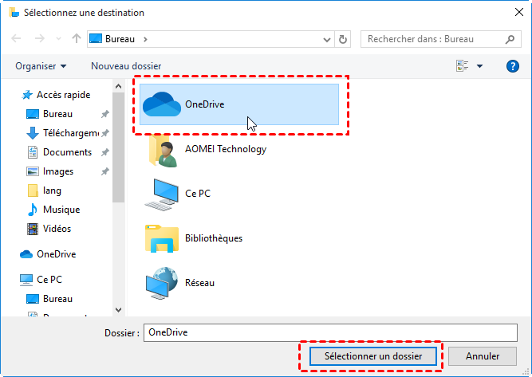Screen dimensions: 532x377
Task: Select Ce PC in the navigation sidebar
Action: click(41, 280)
